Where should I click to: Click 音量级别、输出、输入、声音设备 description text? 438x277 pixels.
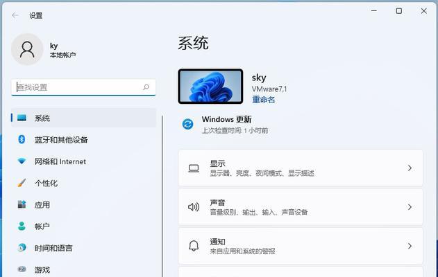[x=259, y=213]
